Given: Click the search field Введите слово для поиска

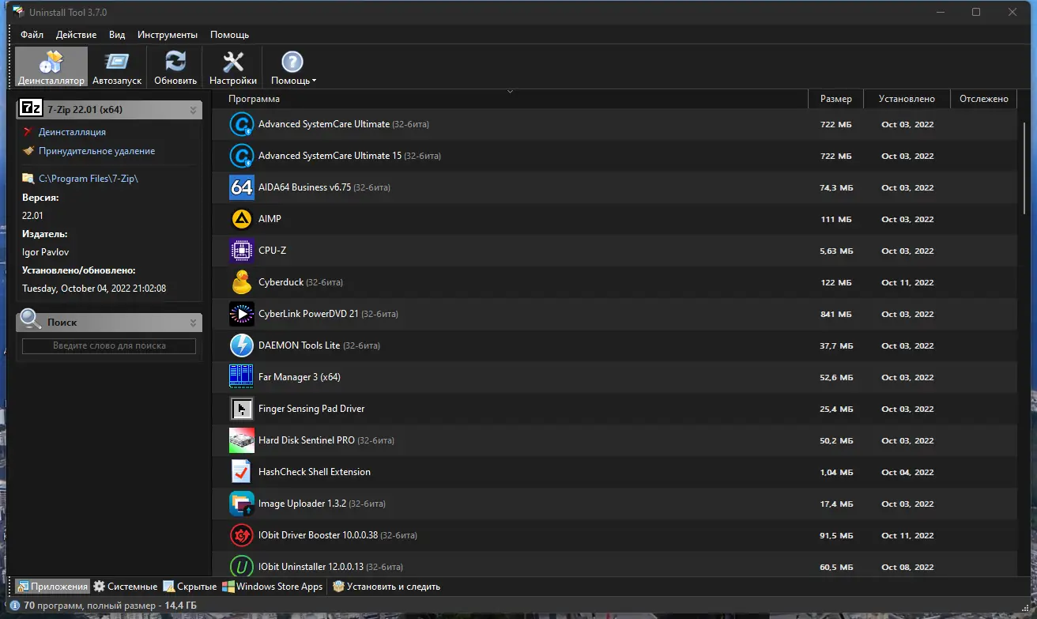Looking at the screenshot, I should tap(109, 345).
